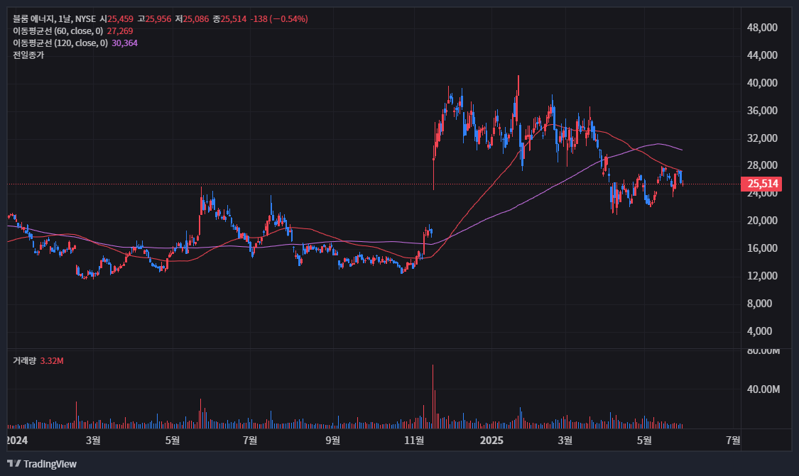Click the low price value 저25,086
799x476 pixels.
(x=192, y=19)
